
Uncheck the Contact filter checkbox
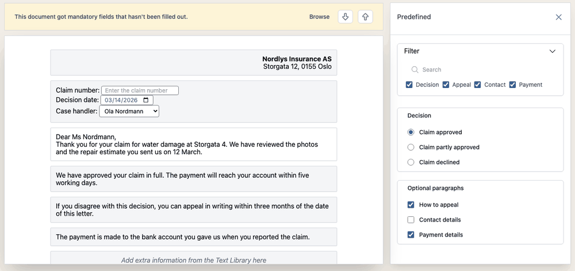[x=477, y=85]
